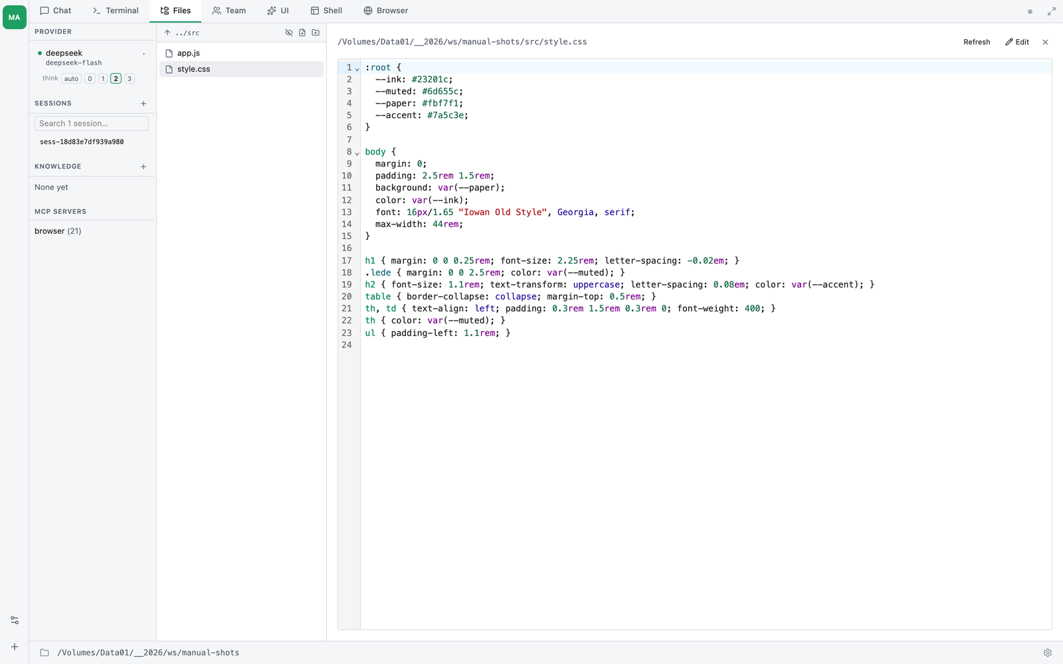
Task: Open the browser (21) MCP server
Action: (58, 231)
